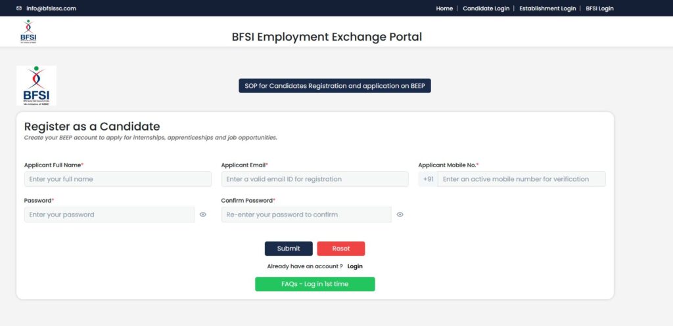Image resolution: width=673 pixels, height=326 pixels.
Task: Open FAQs - Log in 1st time
Action: 315,284
